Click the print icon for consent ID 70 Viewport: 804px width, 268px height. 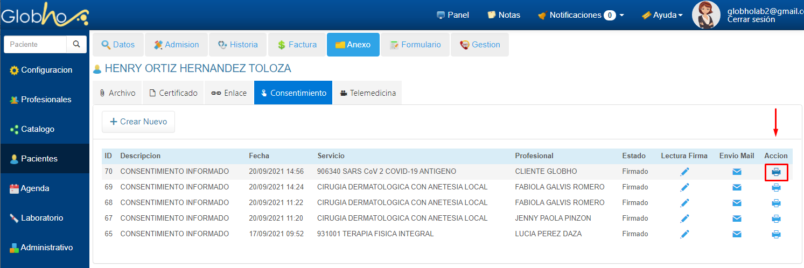point(776,172)
